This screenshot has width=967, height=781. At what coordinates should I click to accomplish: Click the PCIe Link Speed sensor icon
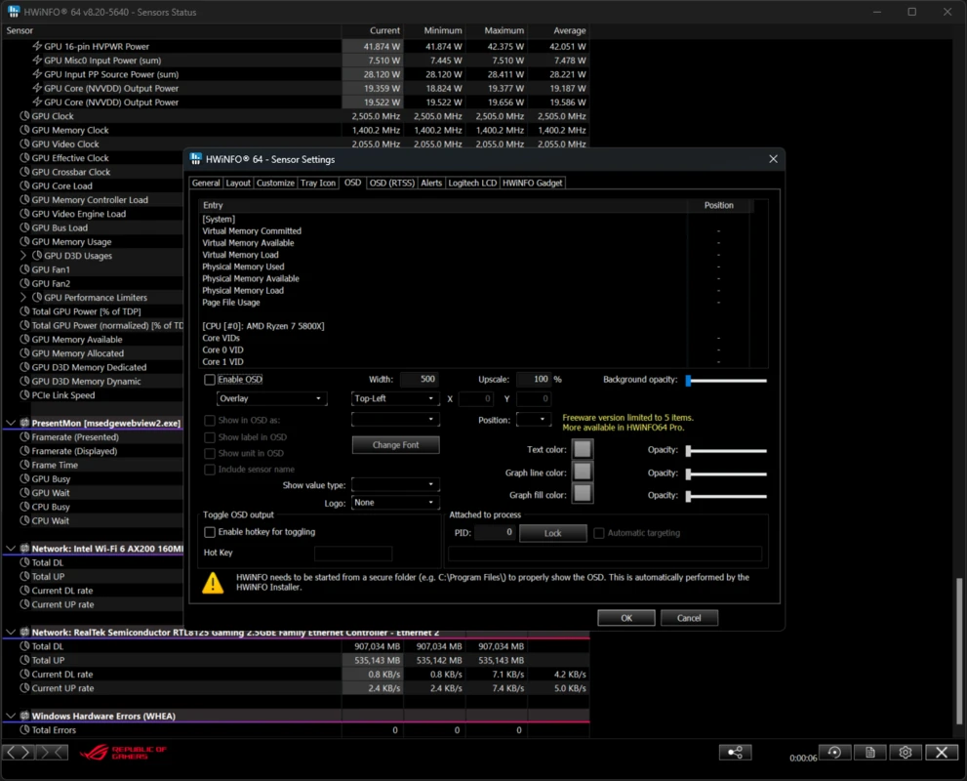[24, 395]
